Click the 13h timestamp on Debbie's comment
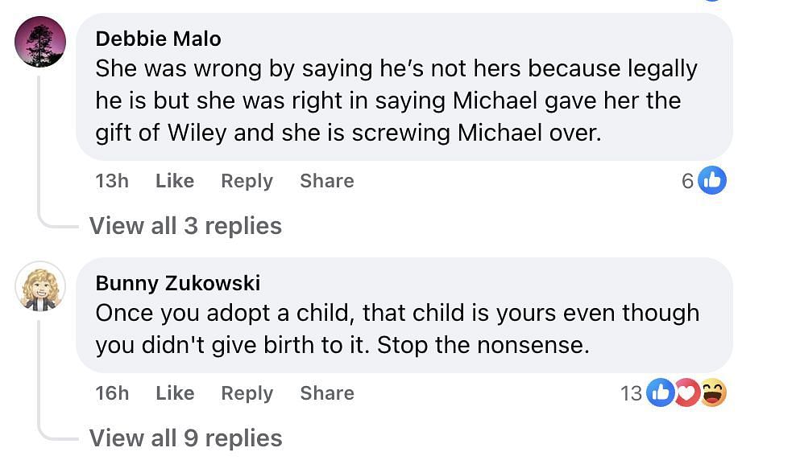Screen dimensions: 796x460 coord(112,181)
